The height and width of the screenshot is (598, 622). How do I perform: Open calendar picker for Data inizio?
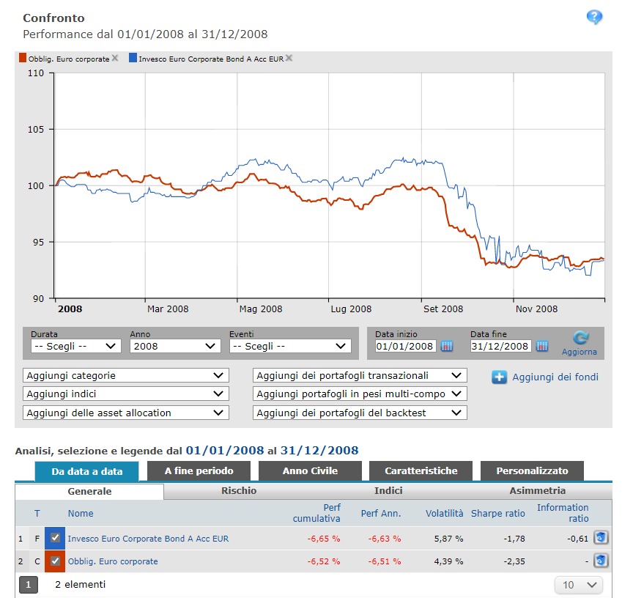point(447,346)
